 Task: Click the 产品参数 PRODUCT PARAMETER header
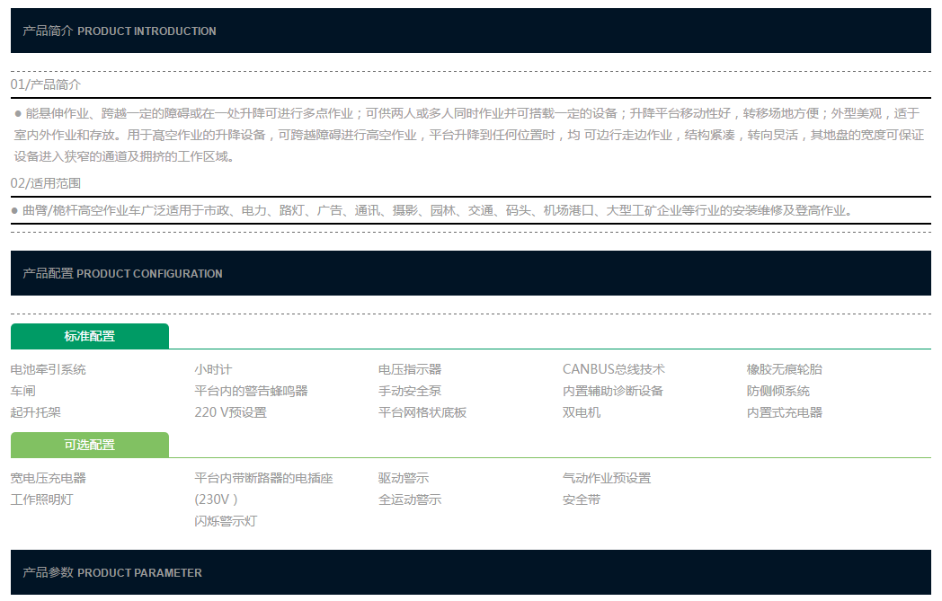click(112, 572)
